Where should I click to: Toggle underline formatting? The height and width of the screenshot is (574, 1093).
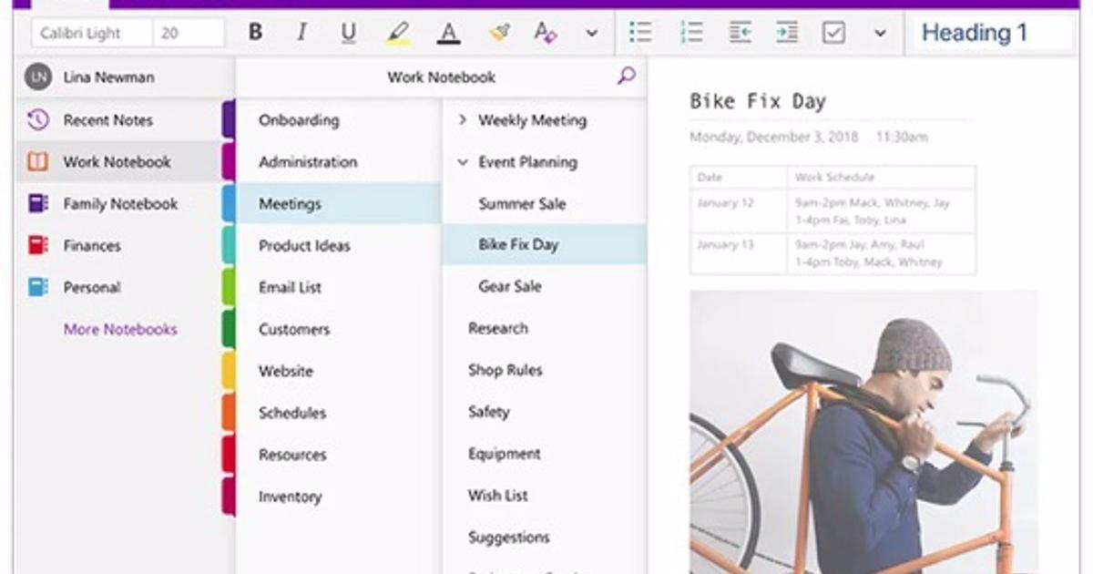pos(348,32)
